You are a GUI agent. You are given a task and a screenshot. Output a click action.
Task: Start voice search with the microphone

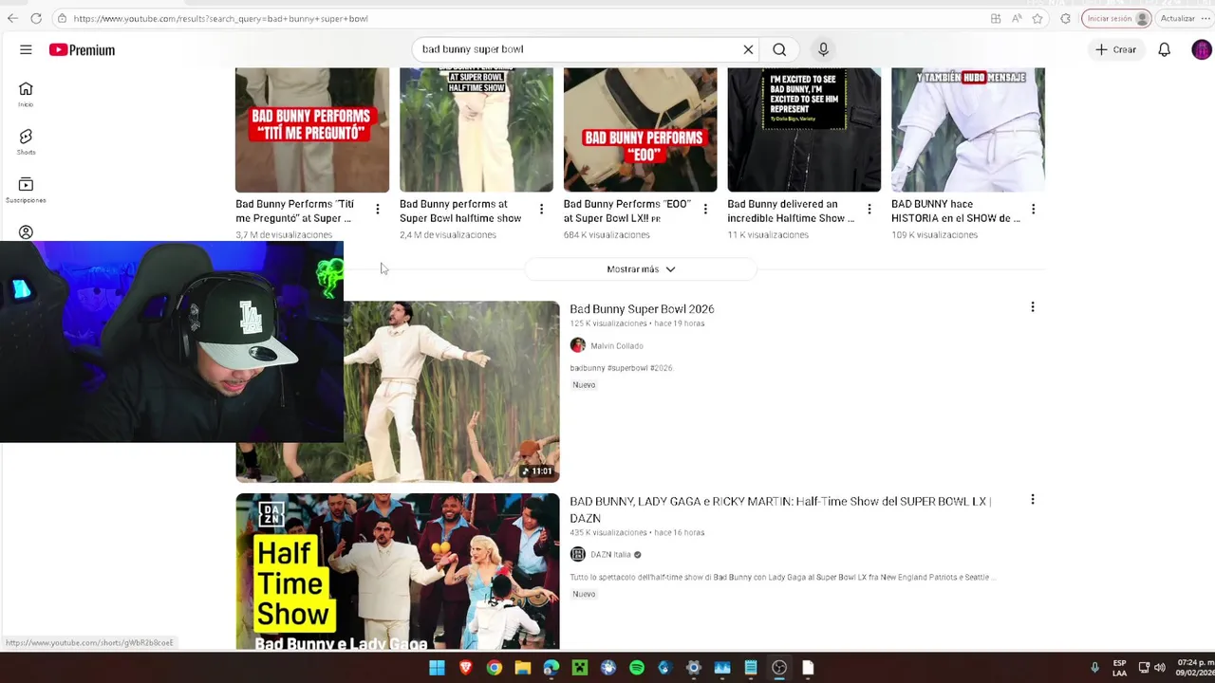pos(823,49)
